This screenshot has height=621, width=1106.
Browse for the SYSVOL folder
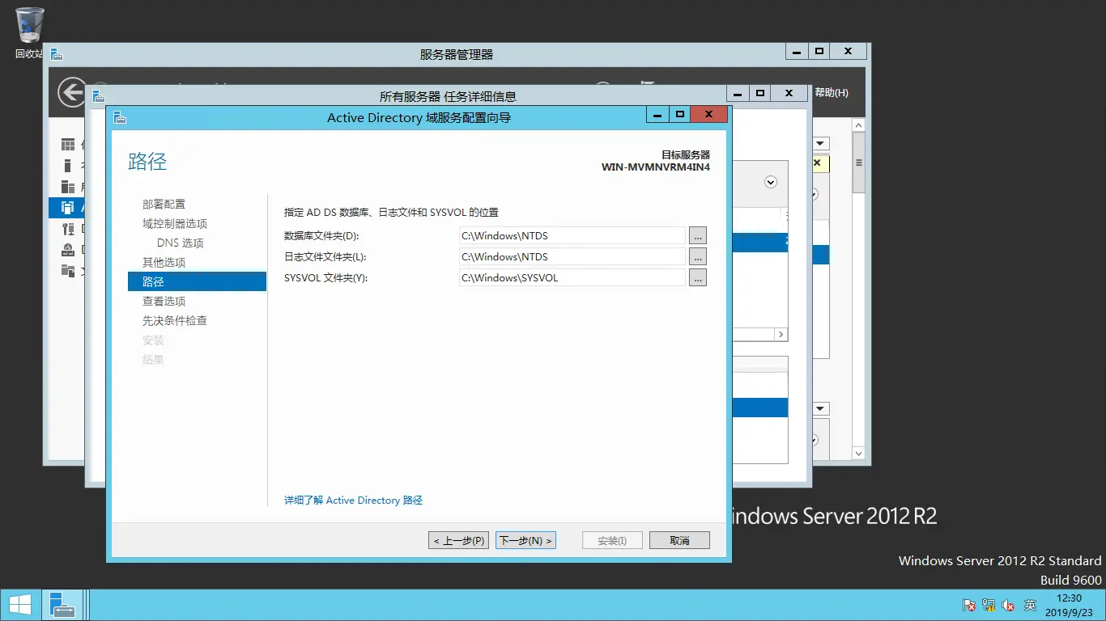tap(698, 277)
